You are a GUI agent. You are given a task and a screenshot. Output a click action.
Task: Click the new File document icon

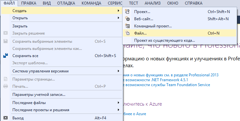pos(127,33)
